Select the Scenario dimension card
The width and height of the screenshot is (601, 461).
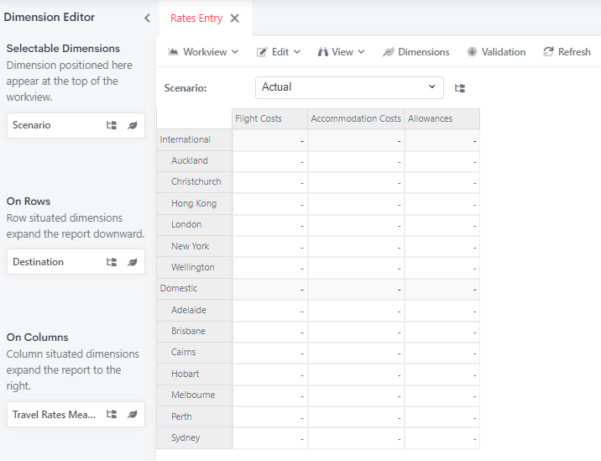coord(76,125)
